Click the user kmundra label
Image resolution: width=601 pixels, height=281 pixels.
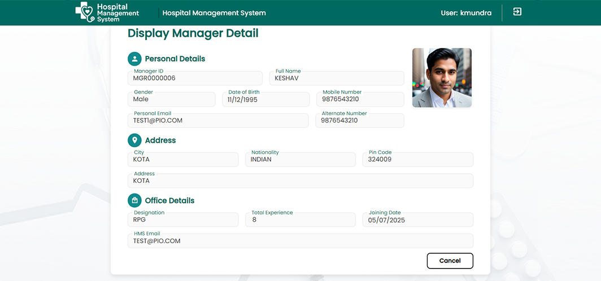coord(466,13)
